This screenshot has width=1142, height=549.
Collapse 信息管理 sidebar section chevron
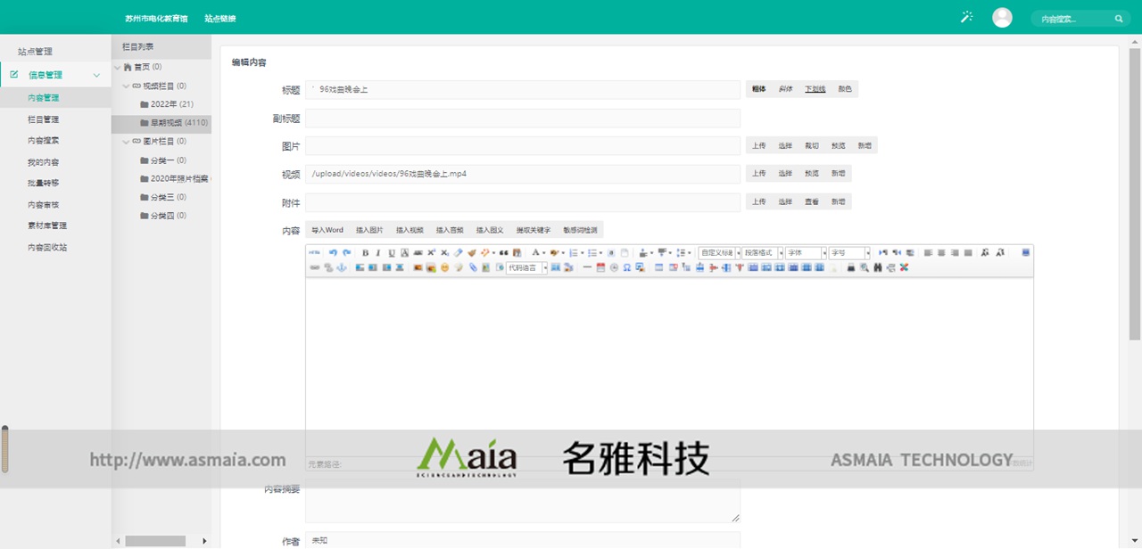pos(96,76)
